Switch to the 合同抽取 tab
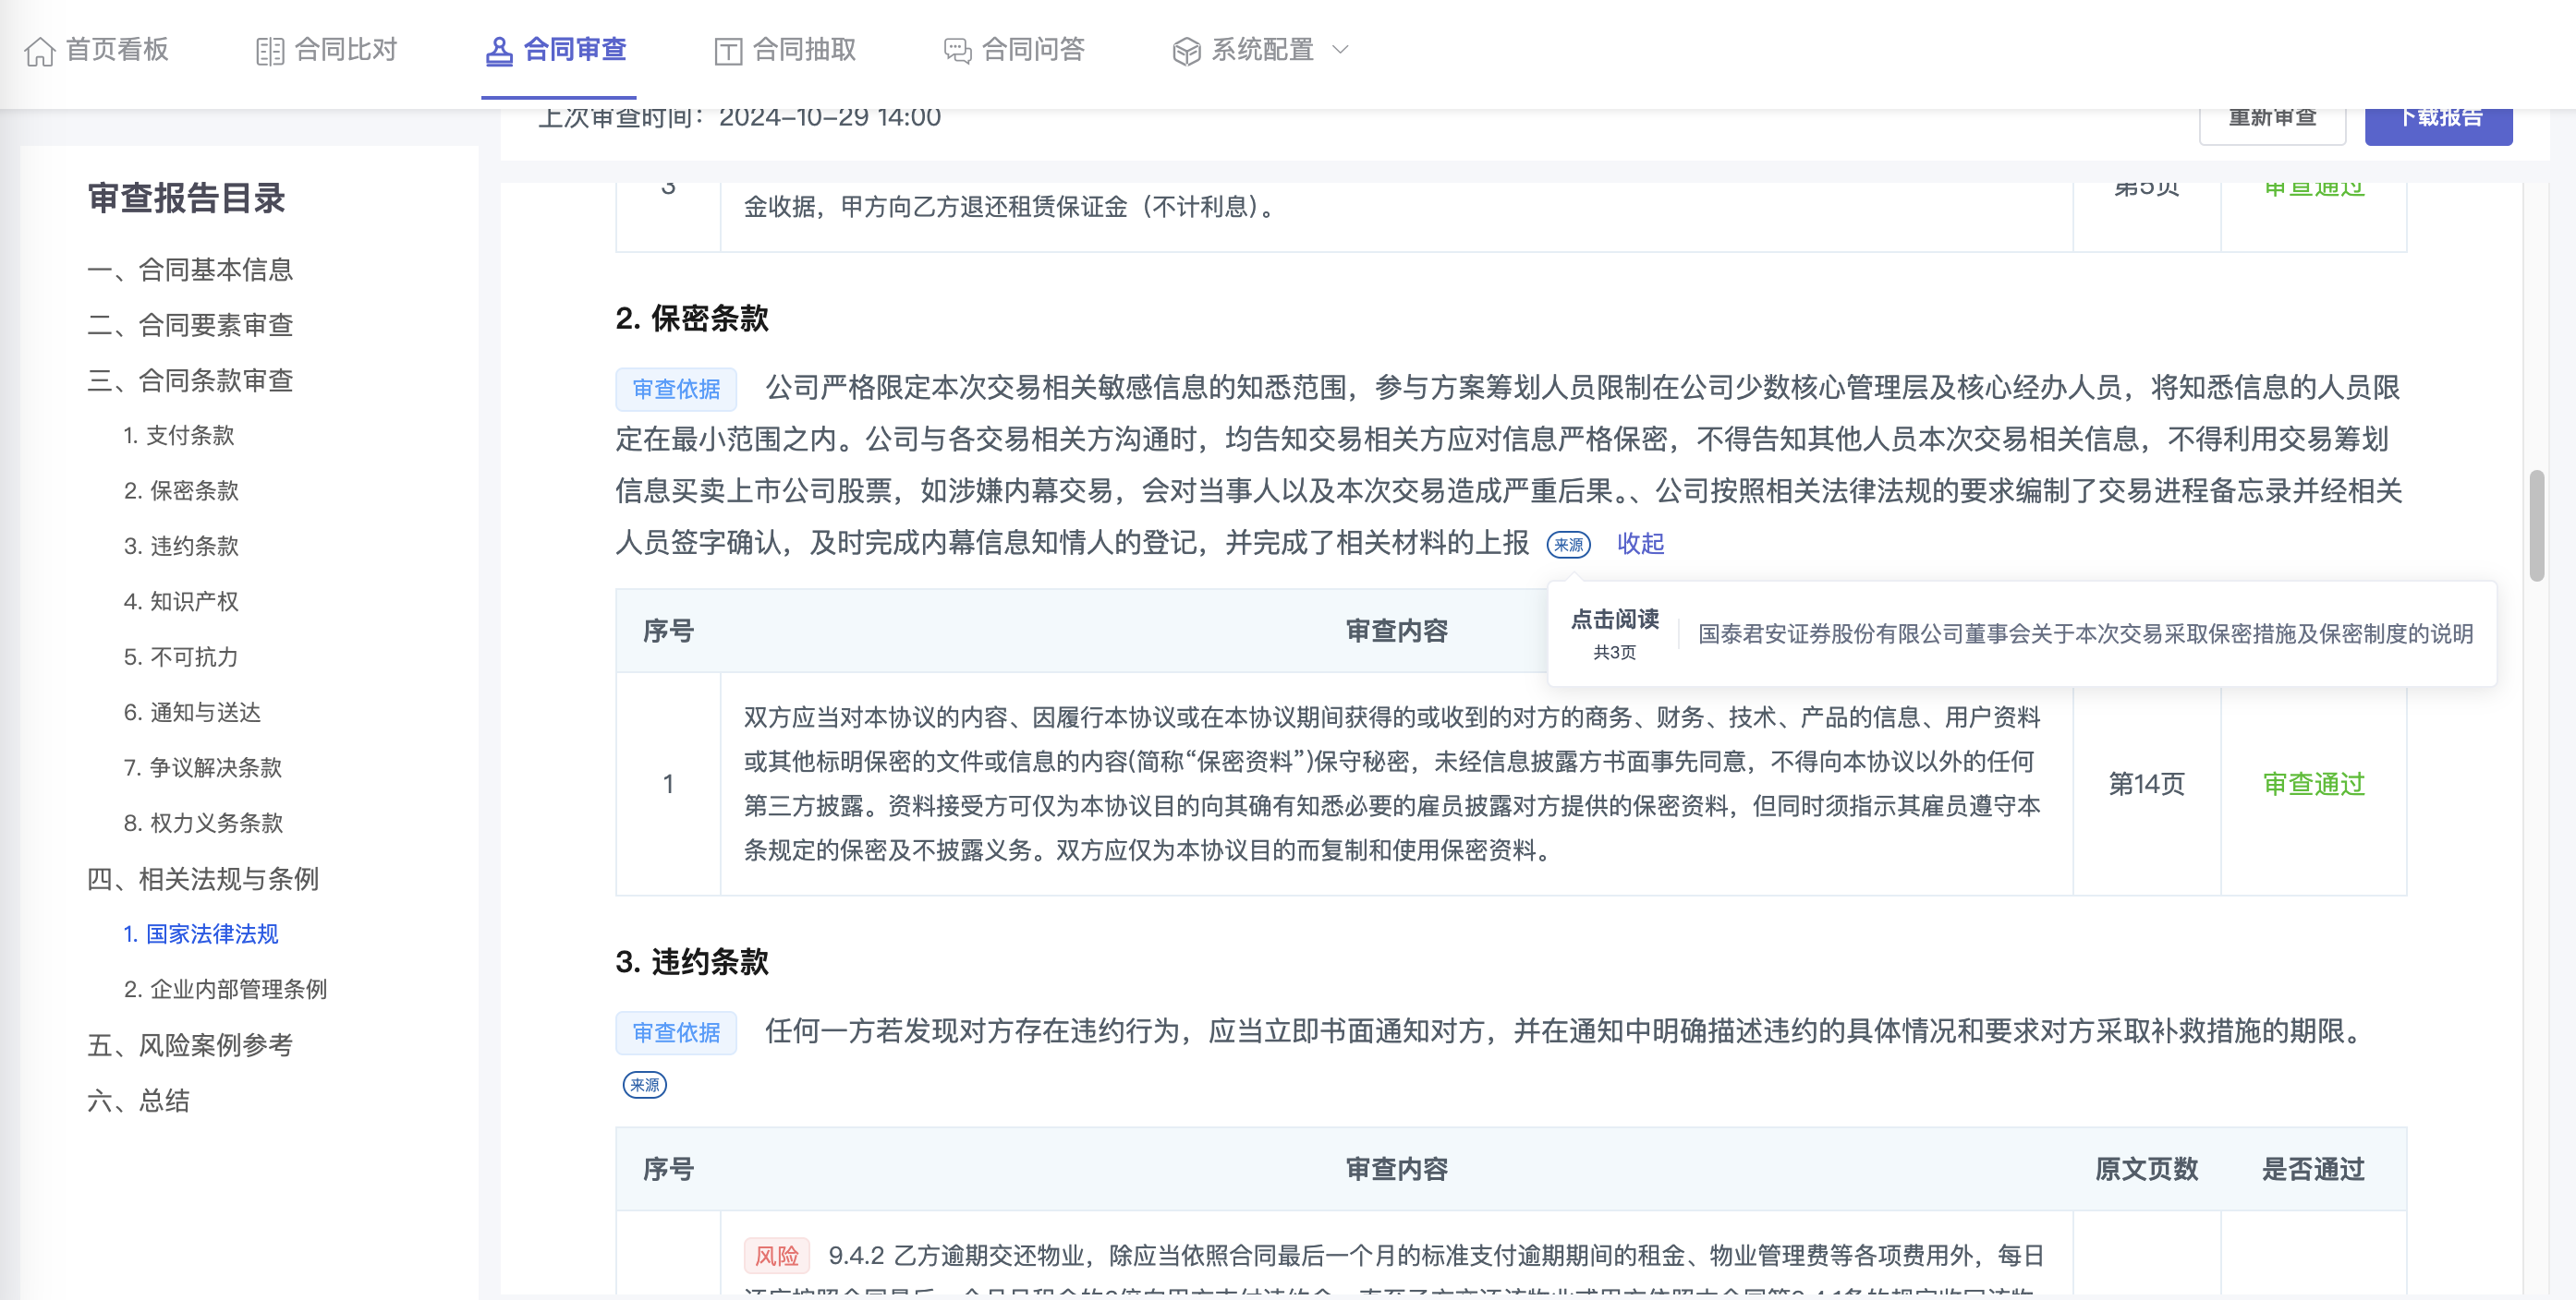This screenshot has width=2576, height=1300. point(803,49)
